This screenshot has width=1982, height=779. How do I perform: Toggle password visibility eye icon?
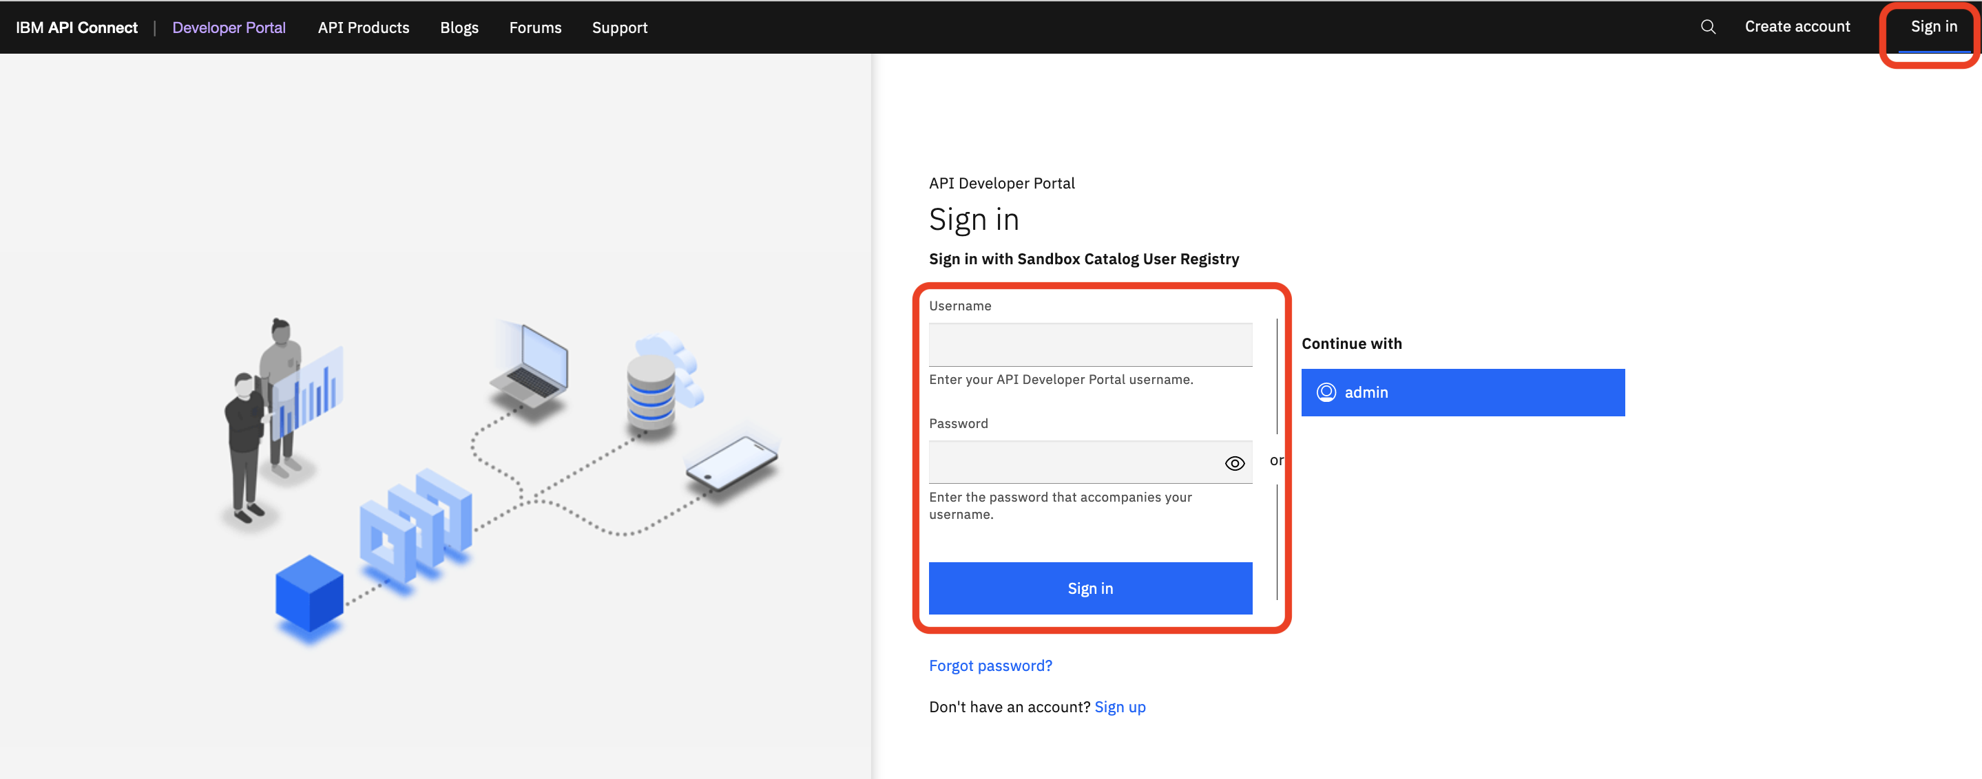coord(1234,463)
